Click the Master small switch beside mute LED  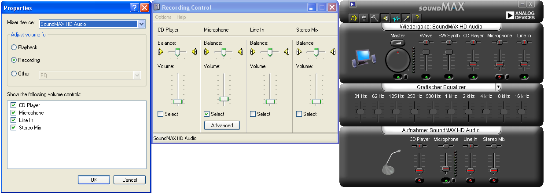[405, 77]
